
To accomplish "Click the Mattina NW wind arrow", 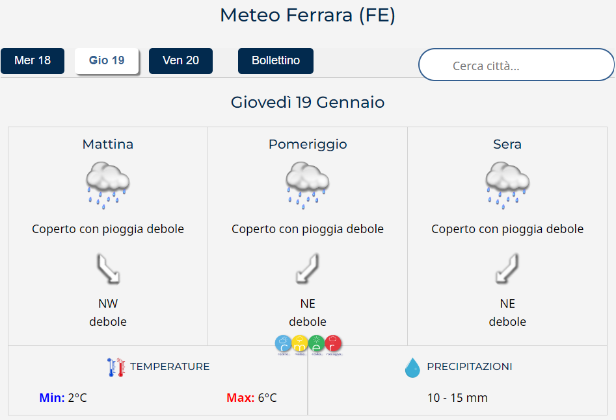I will tap(108, 269).
